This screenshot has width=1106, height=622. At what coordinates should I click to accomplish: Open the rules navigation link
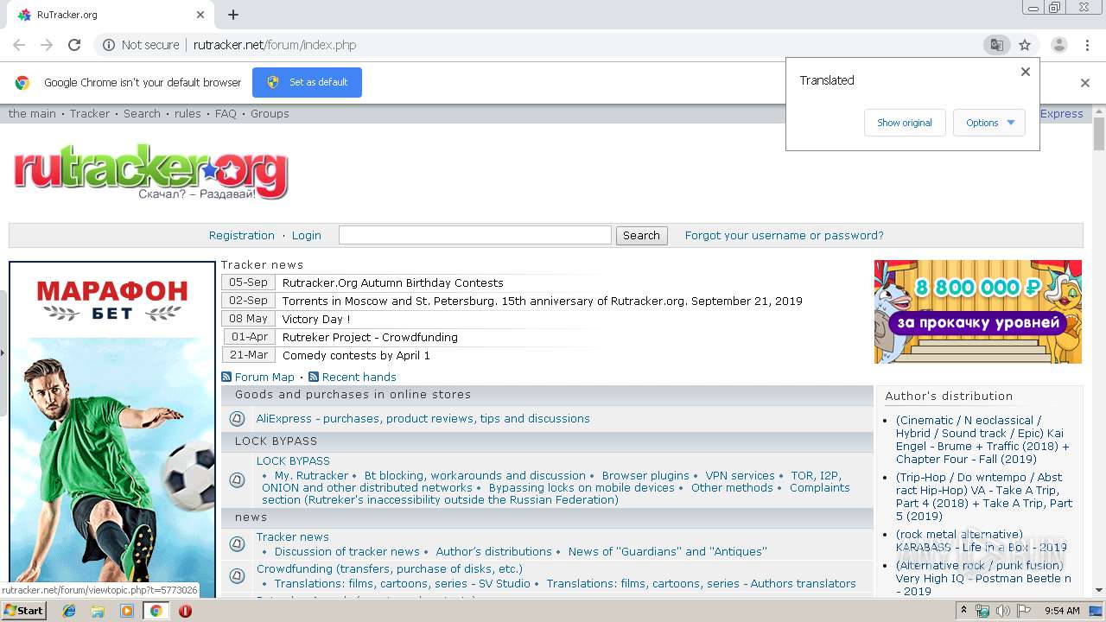pyautogui.click(x=188, y=114)
